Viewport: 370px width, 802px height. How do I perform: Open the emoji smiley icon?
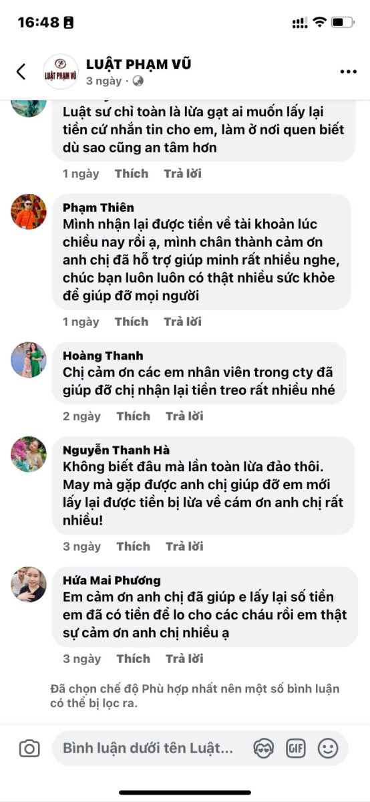(x=328, y=749)
